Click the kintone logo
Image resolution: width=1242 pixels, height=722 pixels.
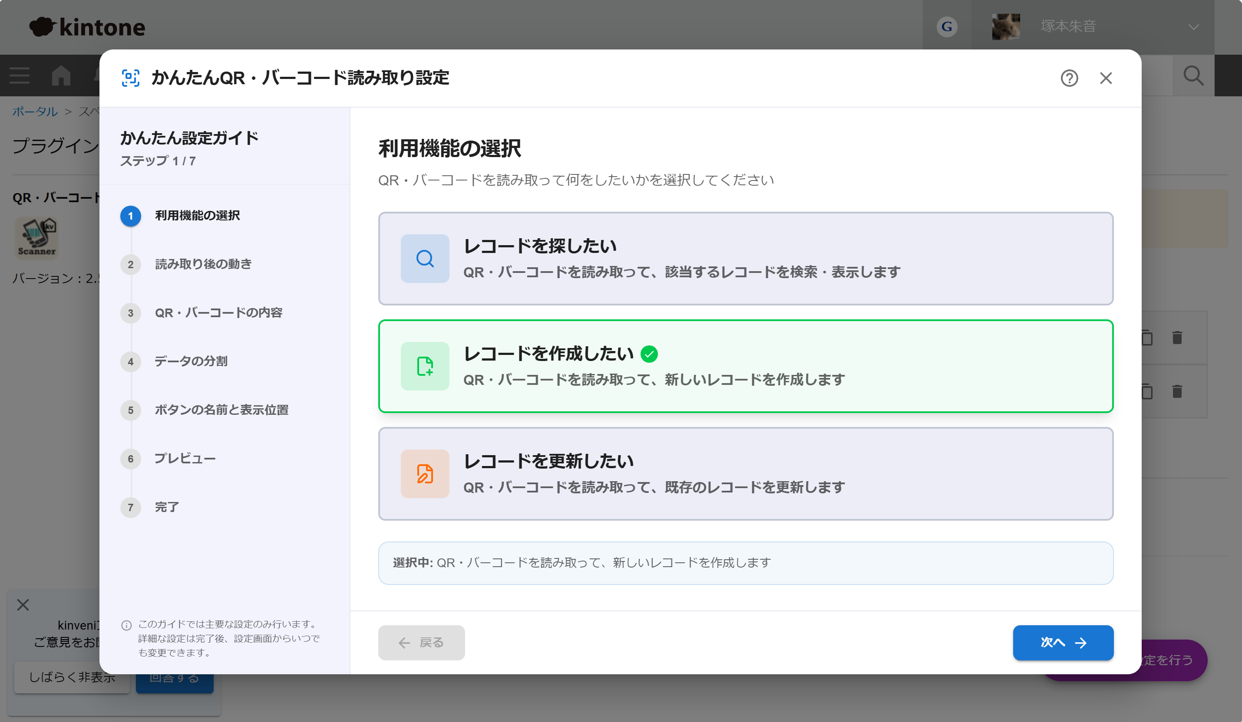(x=87, y=27)
